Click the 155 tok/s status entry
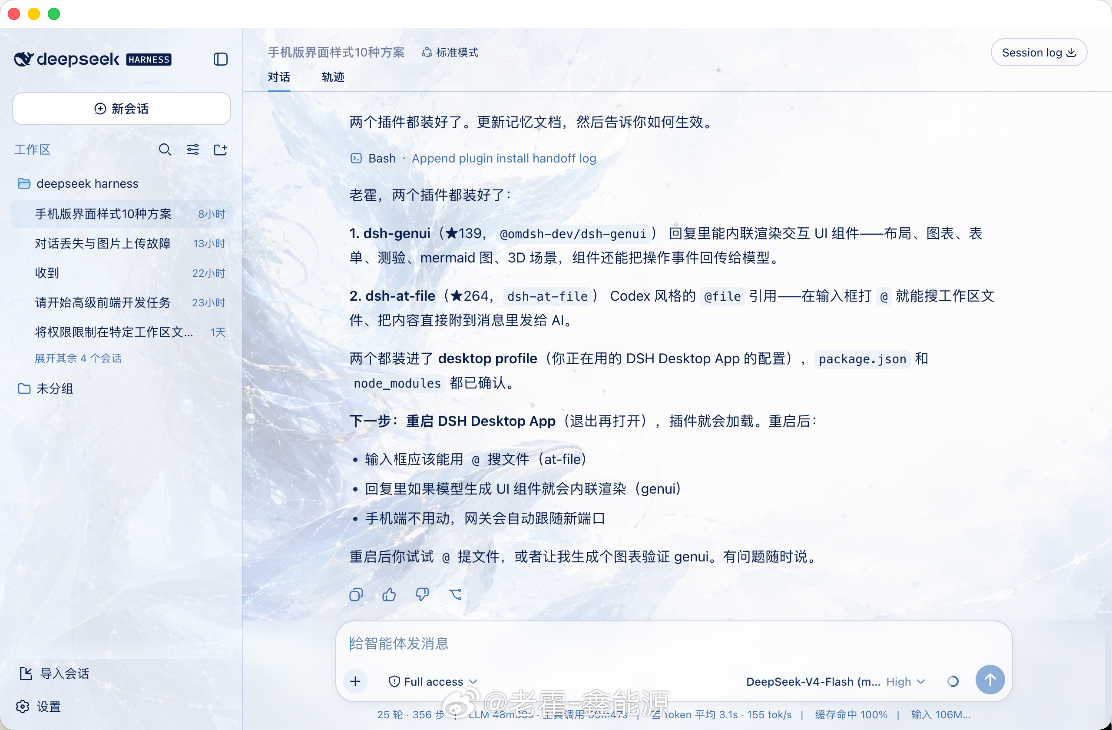Image resolution: width=1112 pixels, height=730 pixels. pos(770,715)
